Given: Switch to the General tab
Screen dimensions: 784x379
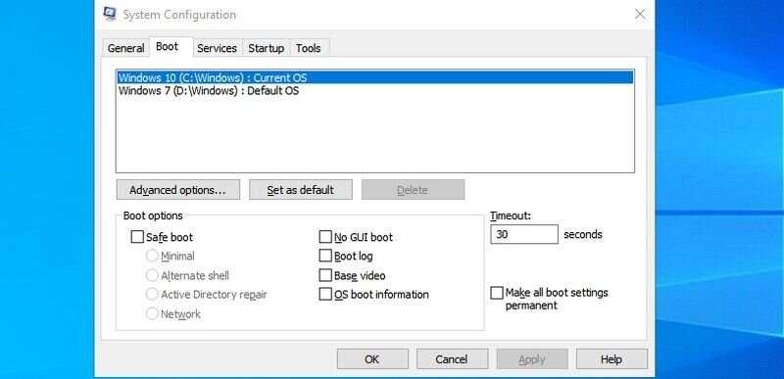Looking at the screenshot, I should 126,48.
